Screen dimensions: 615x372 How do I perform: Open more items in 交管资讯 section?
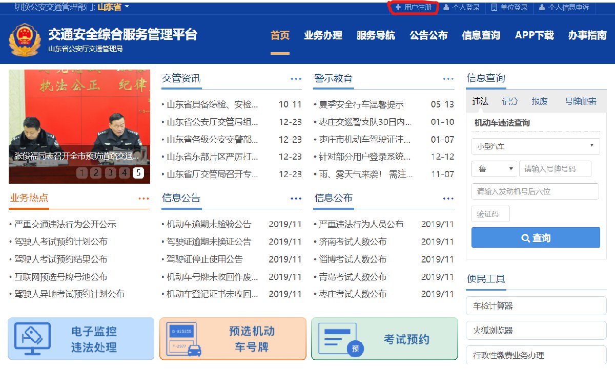[296, 79]
